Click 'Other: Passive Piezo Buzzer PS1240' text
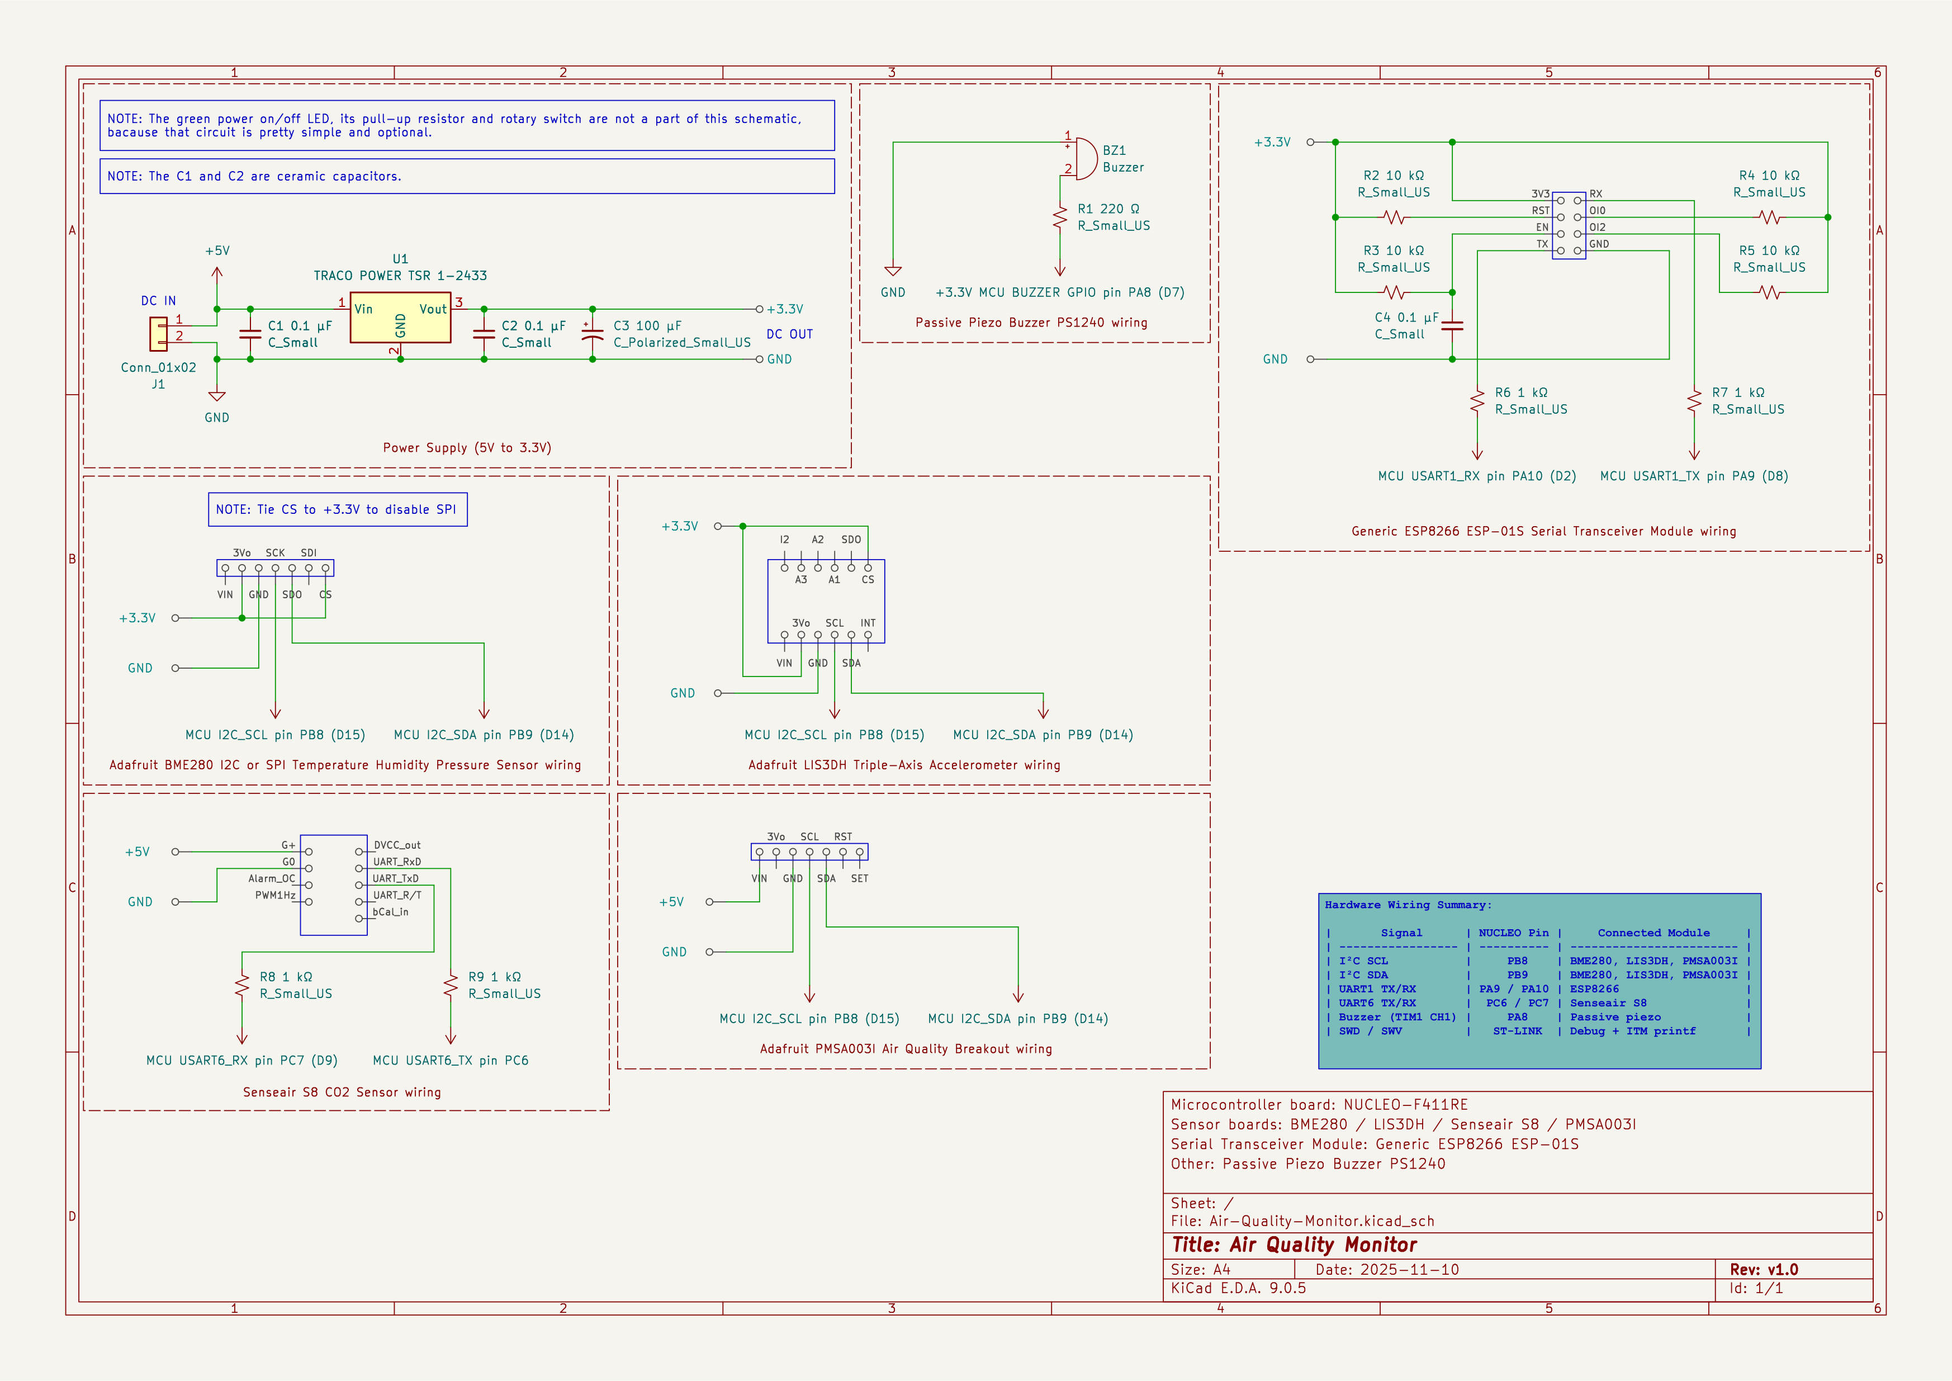Screen dimensions: 1952x1381 click(1307, 1164)
